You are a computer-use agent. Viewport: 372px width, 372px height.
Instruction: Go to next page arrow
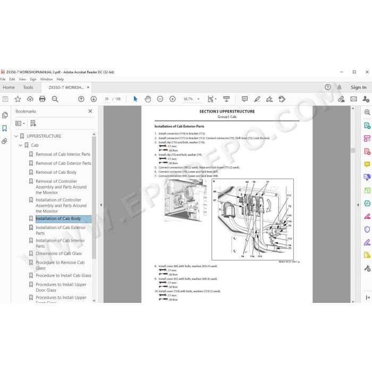point(94,99)
